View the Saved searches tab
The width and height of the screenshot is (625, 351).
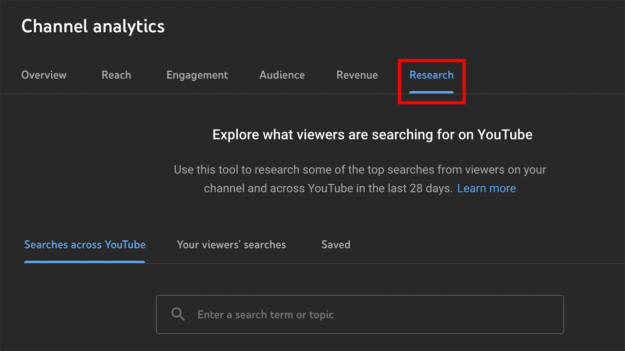pos(336,245)
